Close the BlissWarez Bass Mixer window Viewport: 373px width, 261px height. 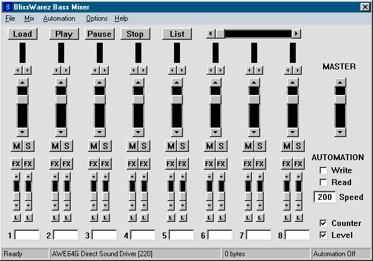[365, 7]
